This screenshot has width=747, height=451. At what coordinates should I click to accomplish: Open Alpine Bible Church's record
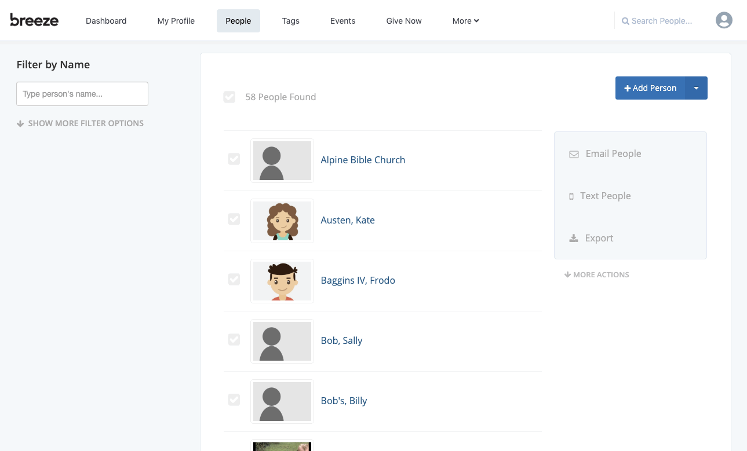(x=363, y=160)
